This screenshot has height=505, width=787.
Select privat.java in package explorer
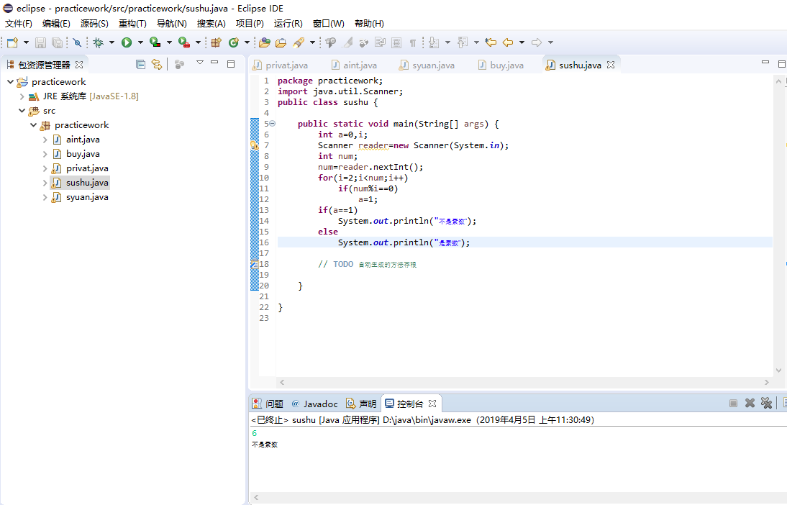[87, 168]
